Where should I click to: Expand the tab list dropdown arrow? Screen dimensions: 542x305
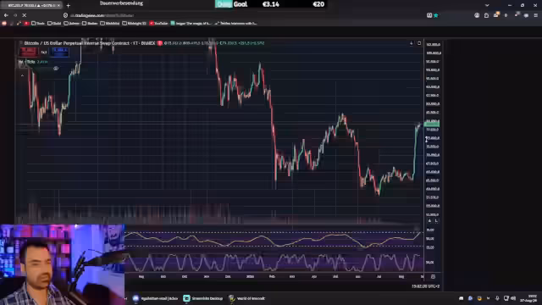487,5
